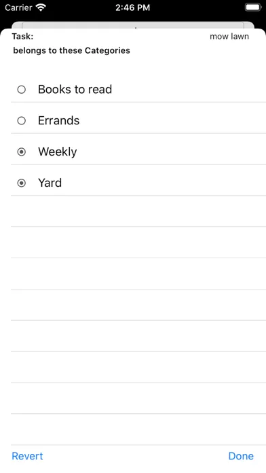
Task: Tap the mow lawn task name
Action: point(229,37)
